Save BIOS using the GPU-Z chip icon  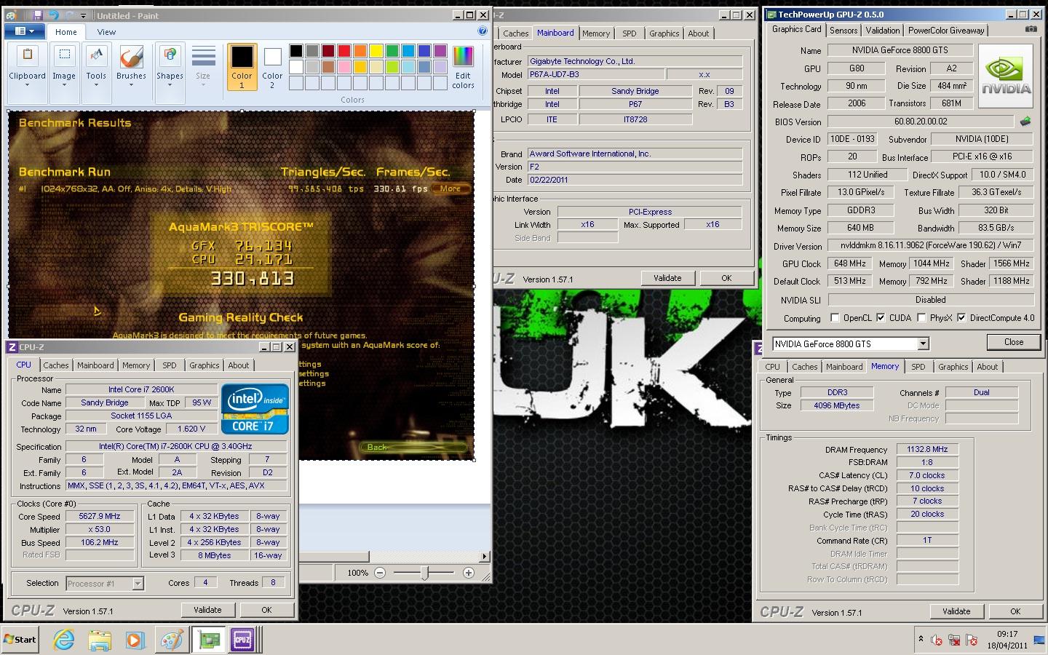[1026, 121]
